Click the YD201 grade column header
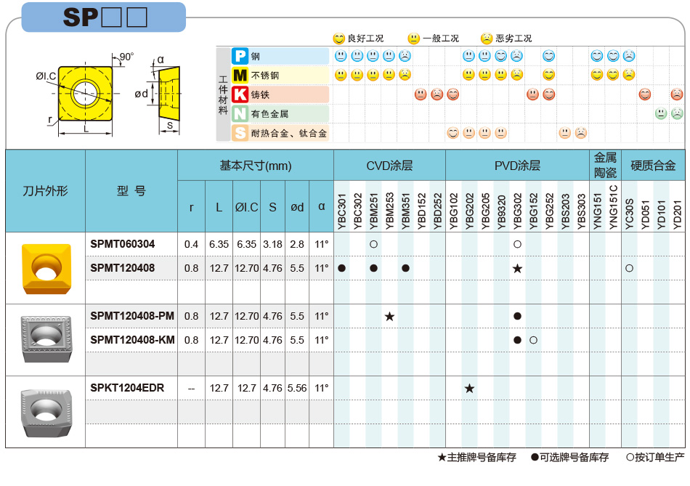690x486 pixels. coord(677,214)
